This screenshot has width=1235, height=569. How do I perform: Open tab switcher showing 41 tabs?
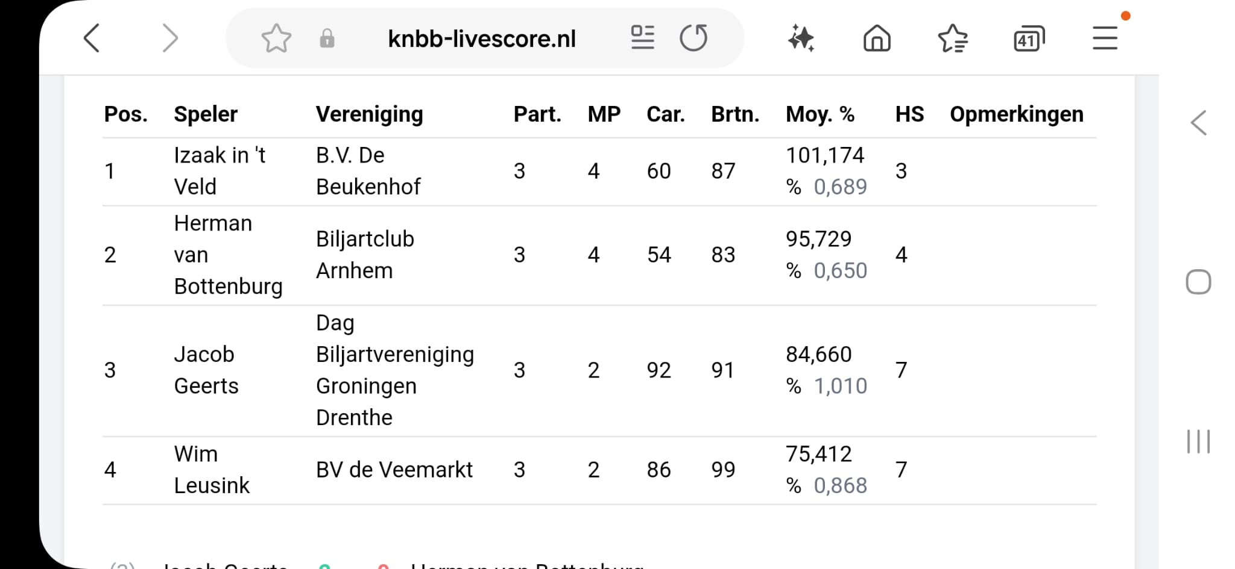click(1029, 39)
